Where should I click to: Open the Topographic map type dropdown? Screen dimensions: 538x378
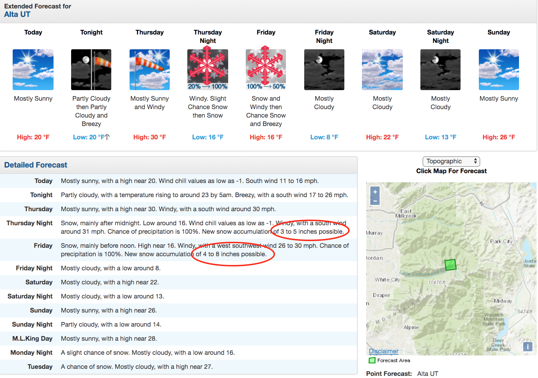(x=451, y=161)
